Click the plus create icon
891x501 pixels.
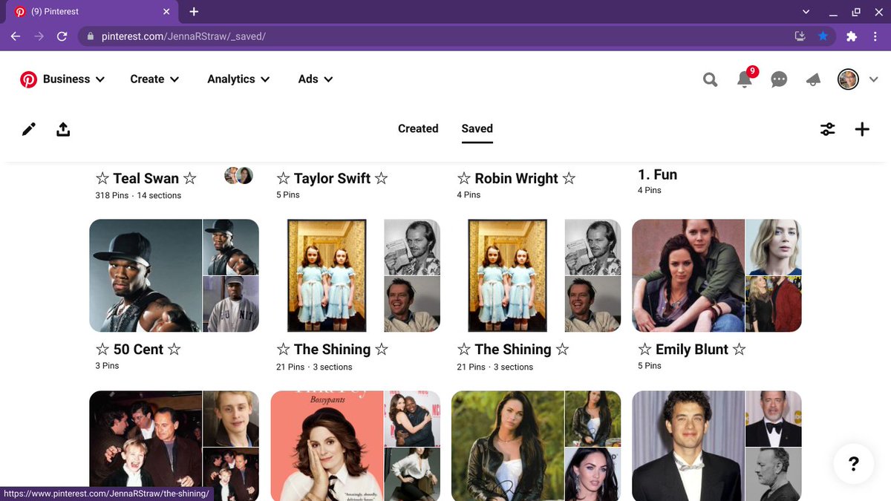click(862, 130)
